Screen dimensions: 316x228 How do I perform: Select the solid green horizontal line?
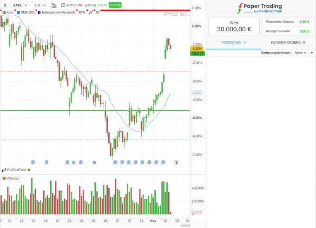point(95,111)
